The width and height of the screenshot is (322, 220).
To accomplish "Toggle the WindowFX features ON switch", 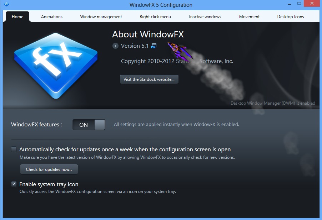I will pyautogui.click(x=89, y=125).
